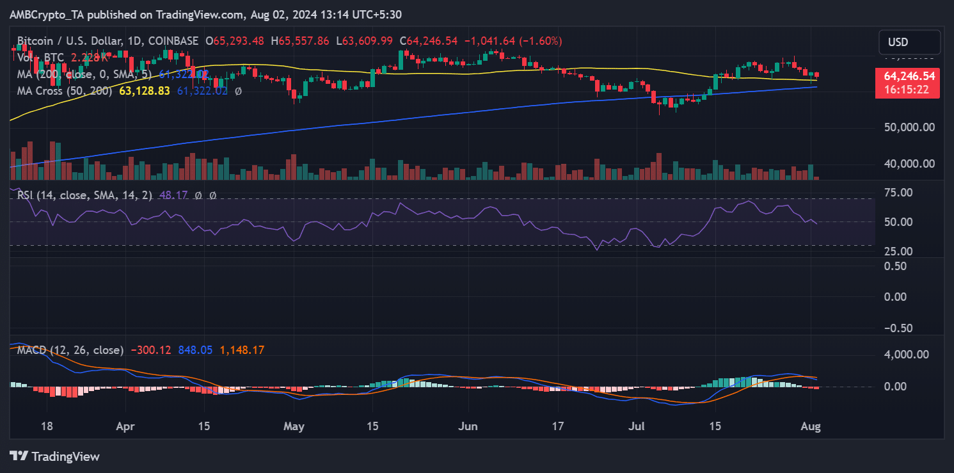This screenshot has width=954, height=473.
Task: Click the close price C64,246.54
Action: tap(428, 41)
